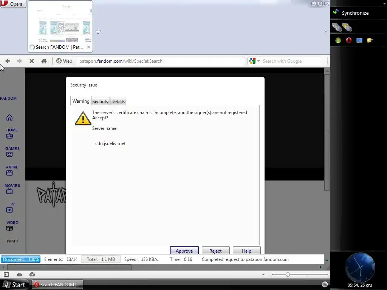Viewport: 387px width, 290px height.
Task: Go back to previous page
Action: coord(8,61)
